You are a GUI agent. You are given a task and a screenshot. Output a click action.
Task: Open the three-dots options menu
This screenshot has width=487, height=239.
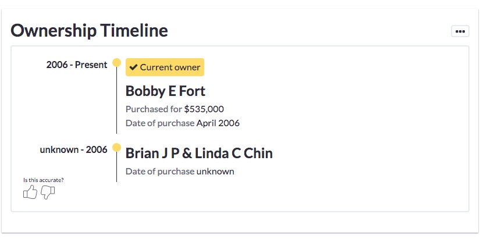(x=460, y=31)
